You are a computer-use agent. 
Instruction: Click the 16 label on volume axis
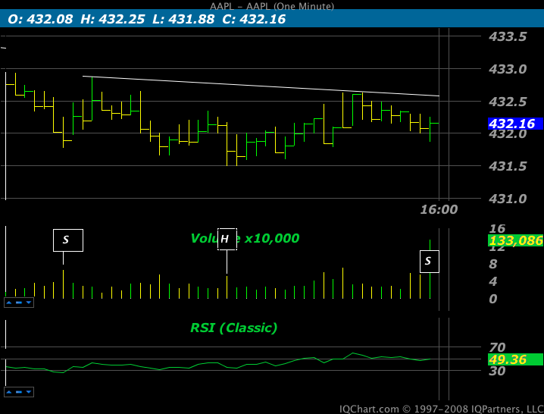(x=497, y=228)
